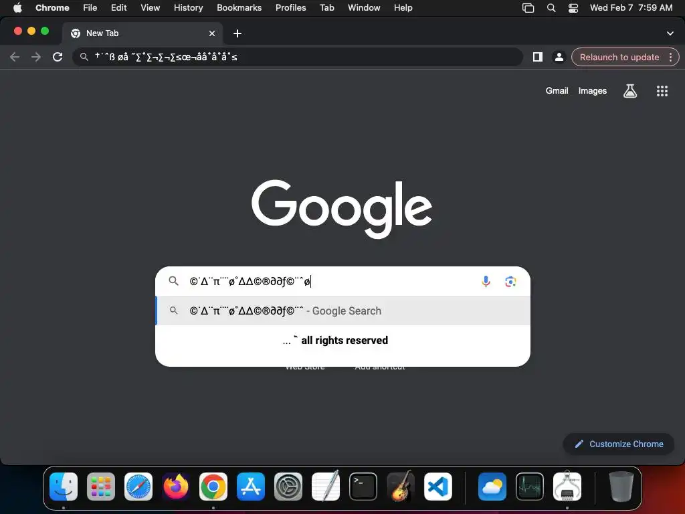Open the Images link
The width and height of the screenshot is (685, 514).
[x=593, y=91]
